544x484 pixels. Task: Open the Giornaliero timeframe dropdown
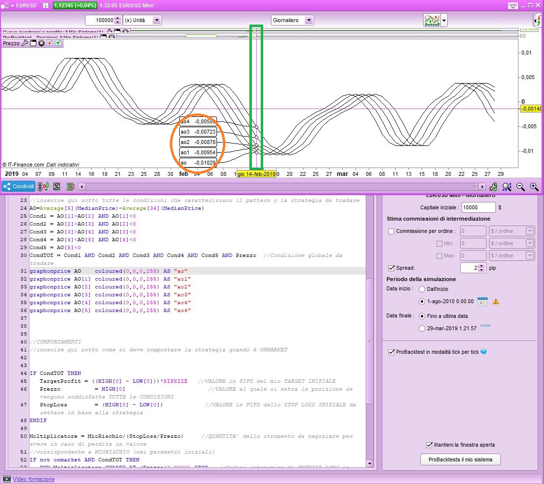point(308,20)
